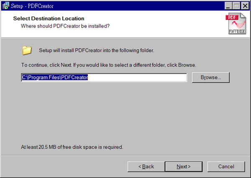
Task: Close the PDFCreator Setup window
Action: [245, 6]
